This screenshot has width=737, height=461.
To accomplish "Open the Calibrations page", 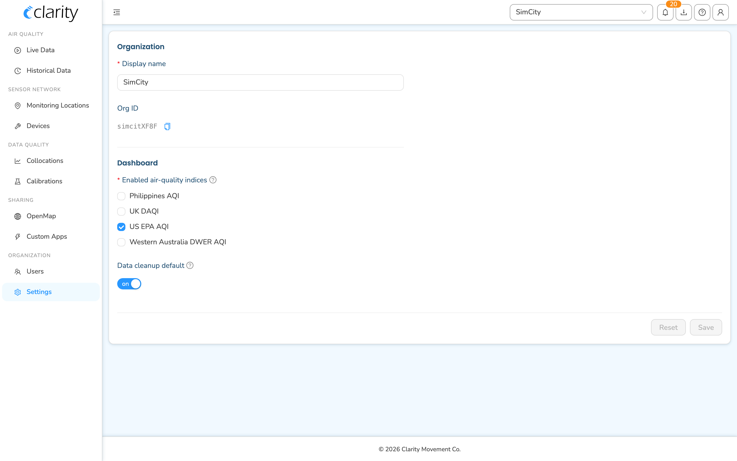I will point(51,181).
